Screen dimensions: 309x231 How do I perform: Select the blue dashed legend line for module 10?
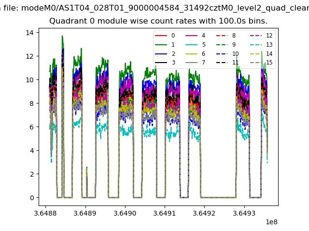coord(223,54)
